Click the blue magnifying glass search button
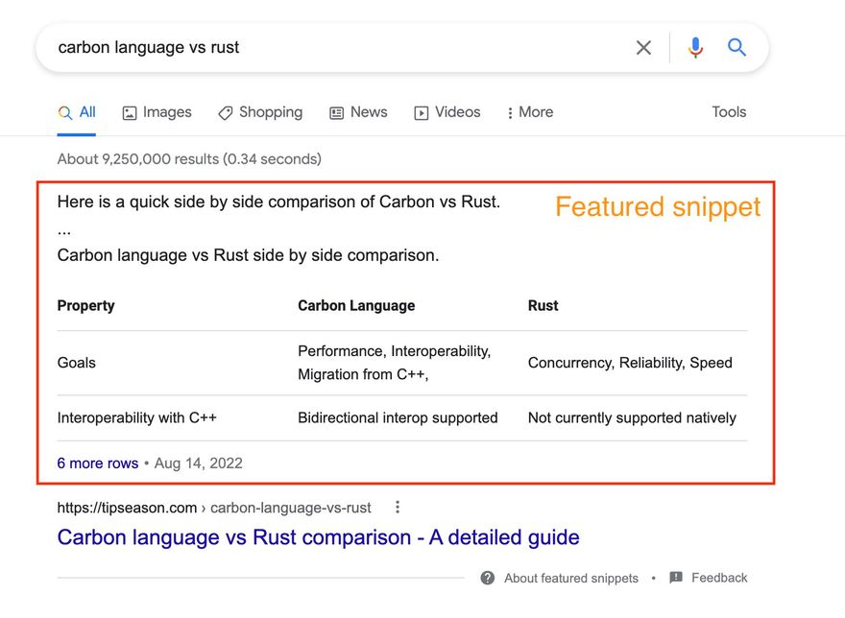The width and height of the screenshot is (845, 618). (x=736, y=48)
